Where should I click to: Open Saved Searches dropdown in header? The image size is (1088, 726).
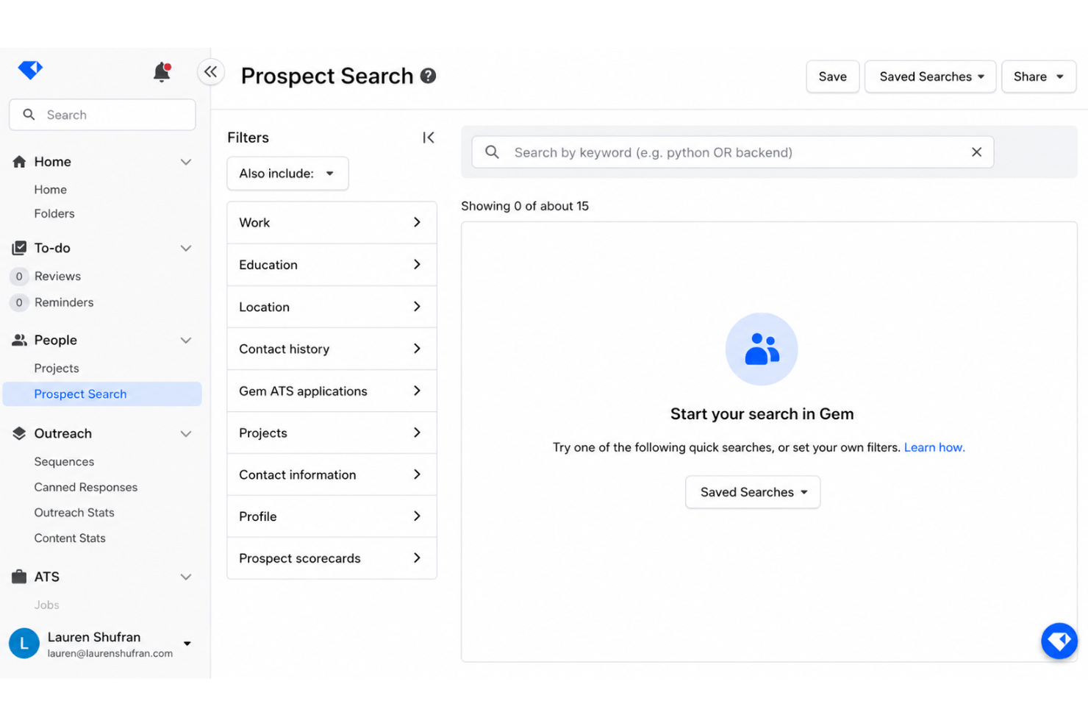point(930,76)
